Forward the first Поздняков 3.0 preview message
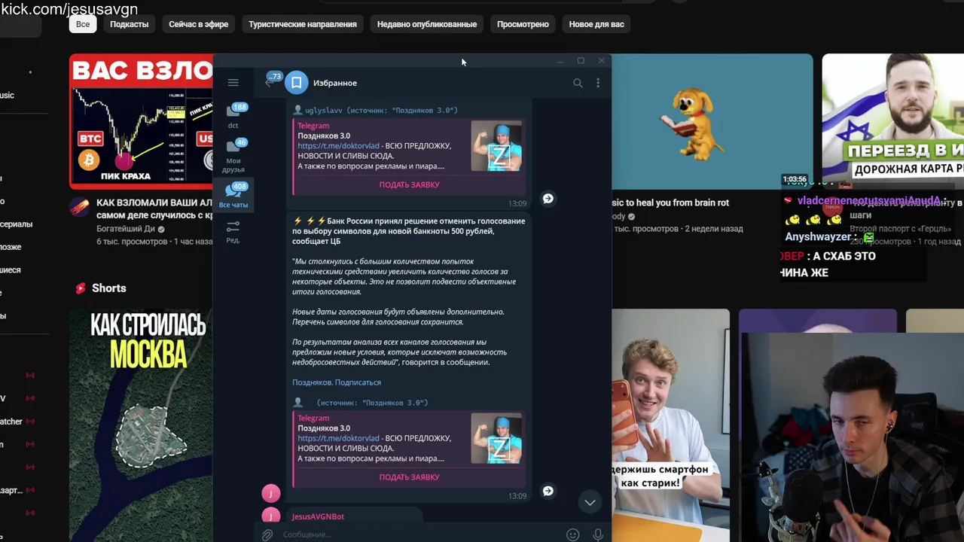 click(x=548, y=199)
